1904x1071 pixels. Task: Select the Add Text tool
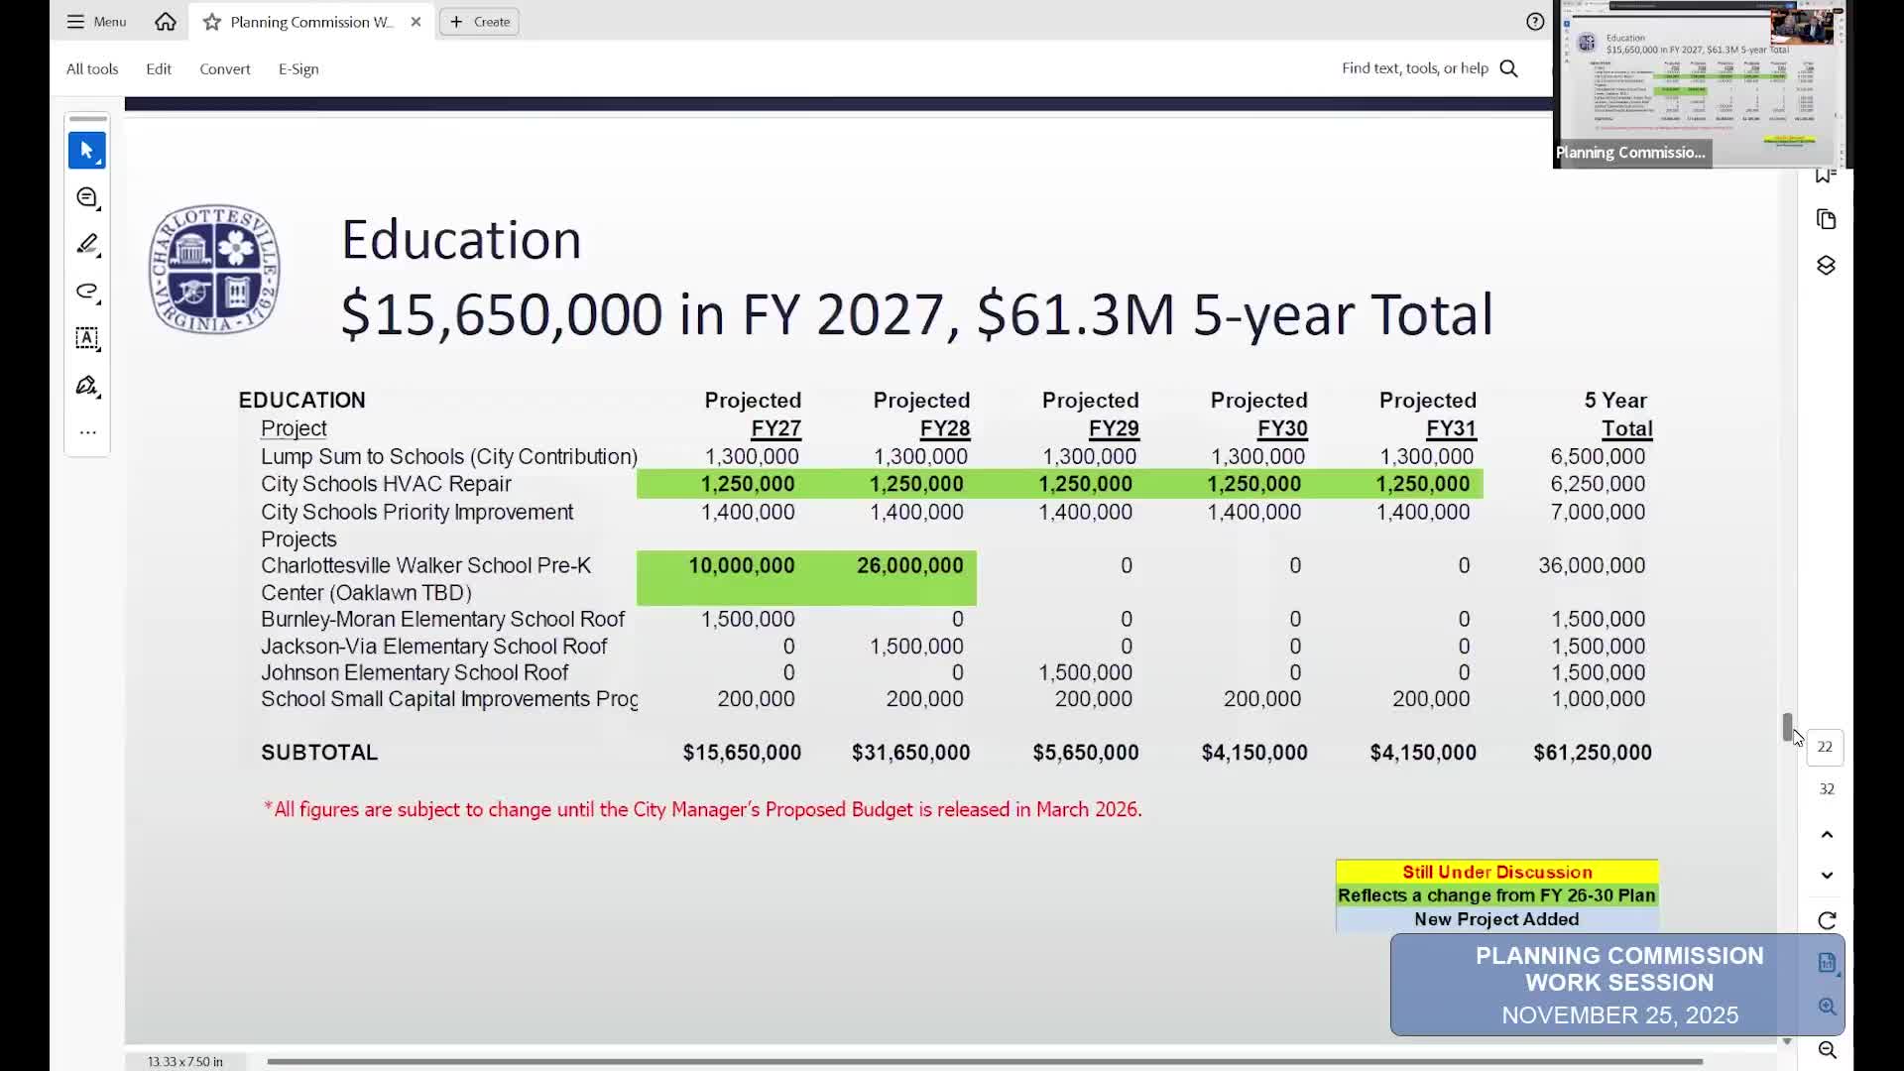coord(87,338)
